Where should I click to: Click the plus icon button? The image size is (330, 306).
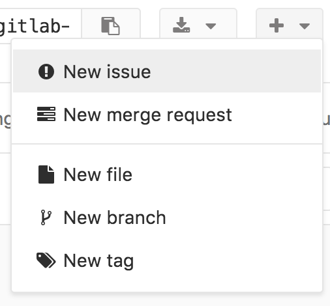click(x=277, y=25)
